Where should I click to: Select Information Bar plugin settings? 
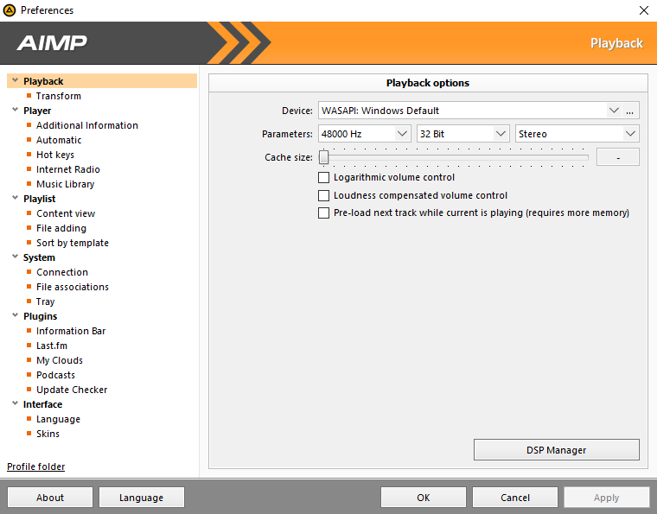[x=71, y=331]
